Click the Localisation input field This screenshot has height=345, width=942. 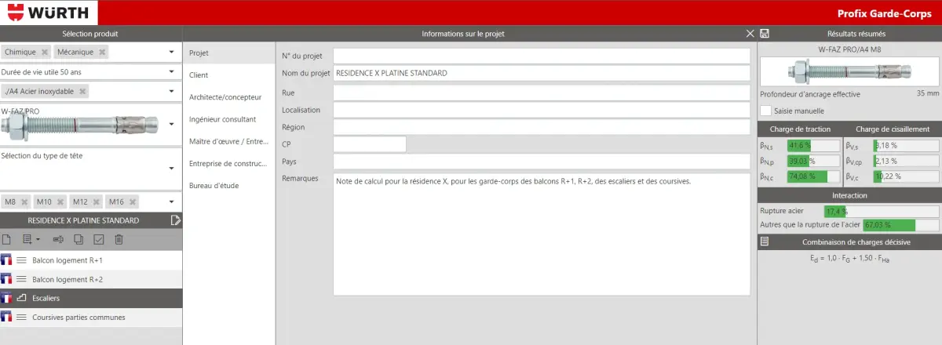tap(542, 110)
